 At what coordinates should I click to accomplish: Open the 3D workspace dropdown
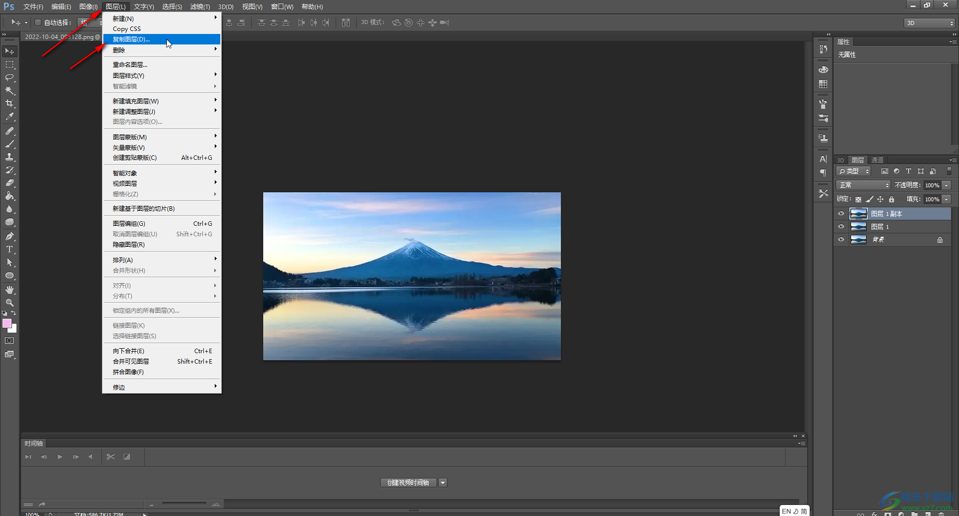[x=930, y=23]
